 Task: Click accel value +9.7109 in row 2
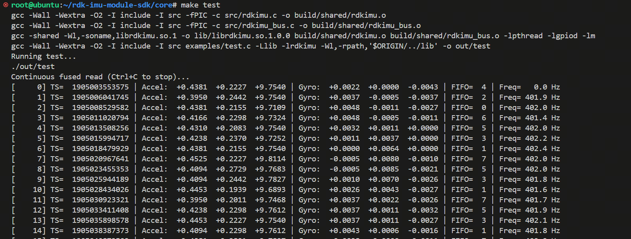[x=270, y=108]
